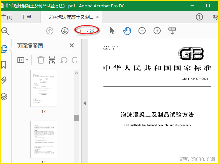This screenshot has height=164, width=219.
Task: Maximize the Acrobat window
Action: click(208, 6)
